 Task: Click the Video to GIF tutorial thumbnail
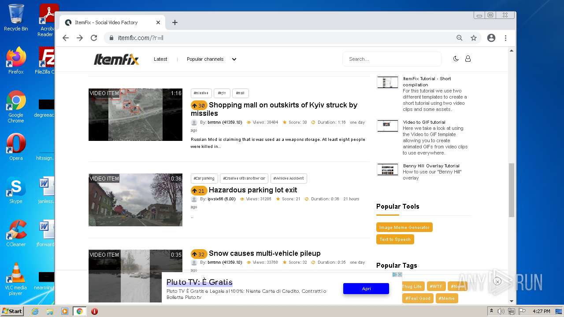pos(388,125)
